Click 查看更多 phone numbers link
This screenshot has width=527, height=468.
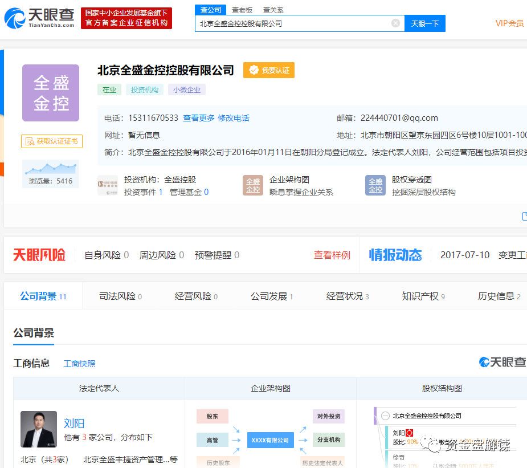tap(199, 118)
